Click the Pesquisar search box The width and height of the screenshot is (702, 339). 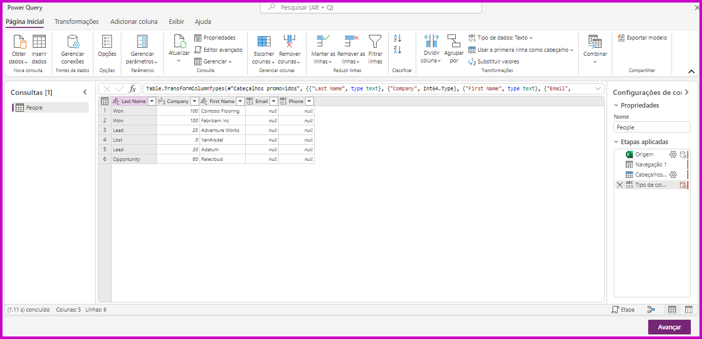click(371, 8)
